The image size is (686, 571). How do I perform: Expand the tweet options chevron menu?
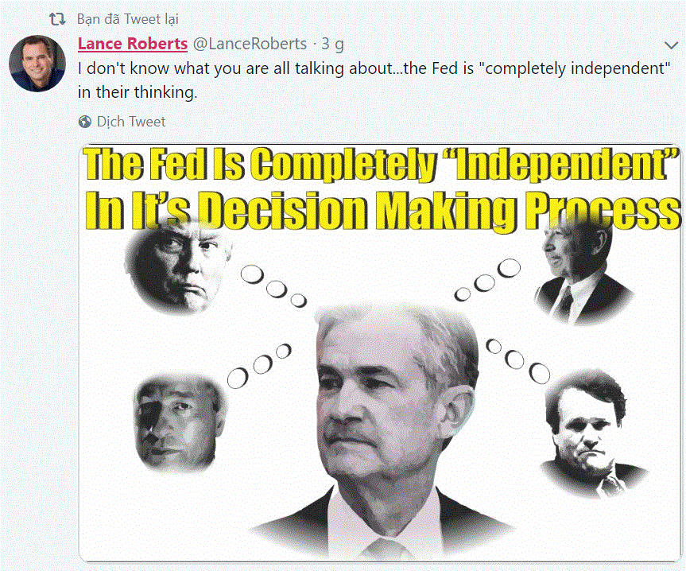coord(671,45)
